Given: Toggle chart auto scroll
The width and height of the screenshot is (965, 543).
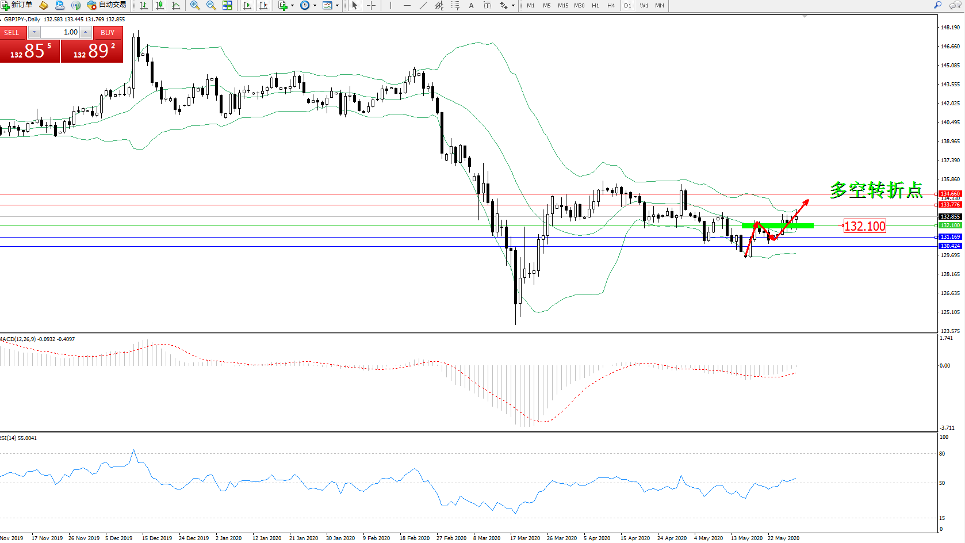Looking at the screenshot, I should pyautogui.click(x=247, y=6).
